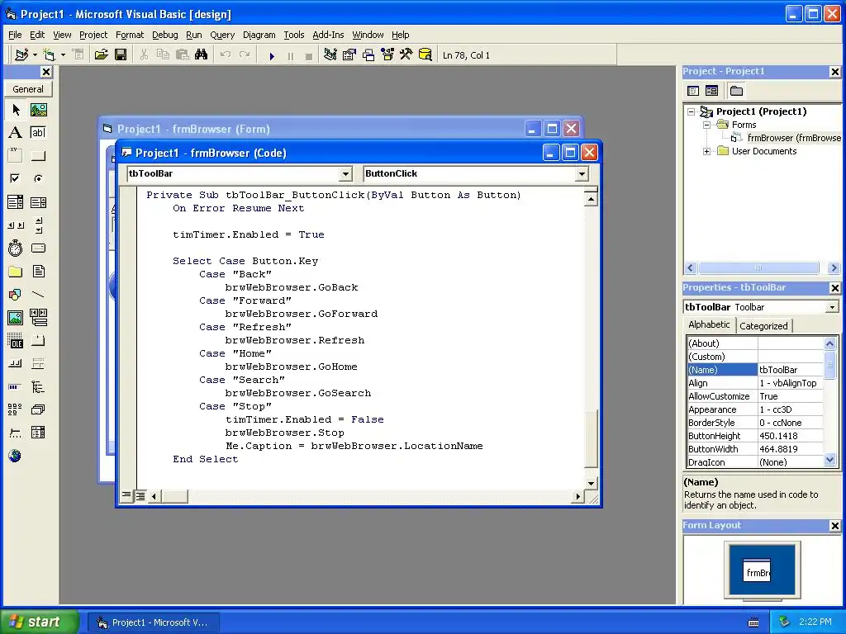Select the DriveListBox control tool
This screenshot has height=634, width=846.
pos(38,248)
